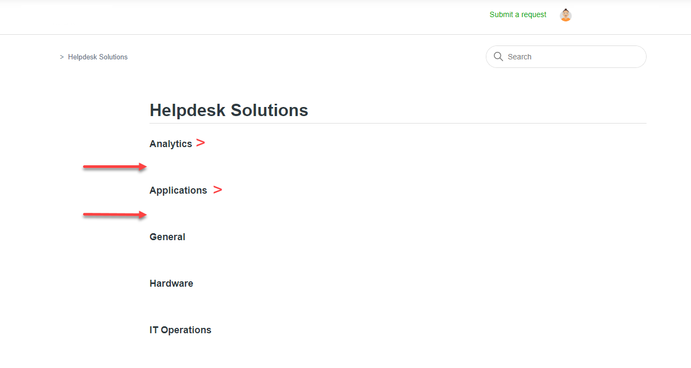
Task: Open the Analytics section
Action: pyautogui.click(x=170, y=144)
